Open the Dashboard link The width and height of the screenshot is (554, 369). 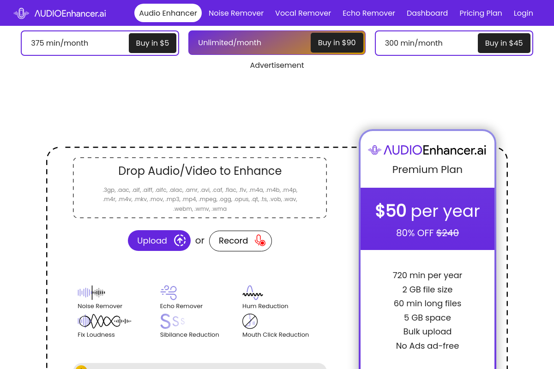[x=427, y=13]
